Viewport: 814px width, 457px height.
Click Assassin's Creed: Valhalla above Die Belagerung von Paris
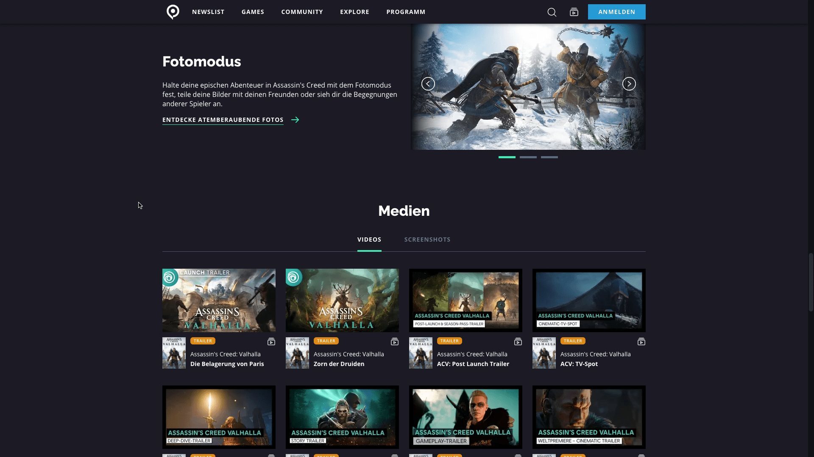[x=225, y=354]
